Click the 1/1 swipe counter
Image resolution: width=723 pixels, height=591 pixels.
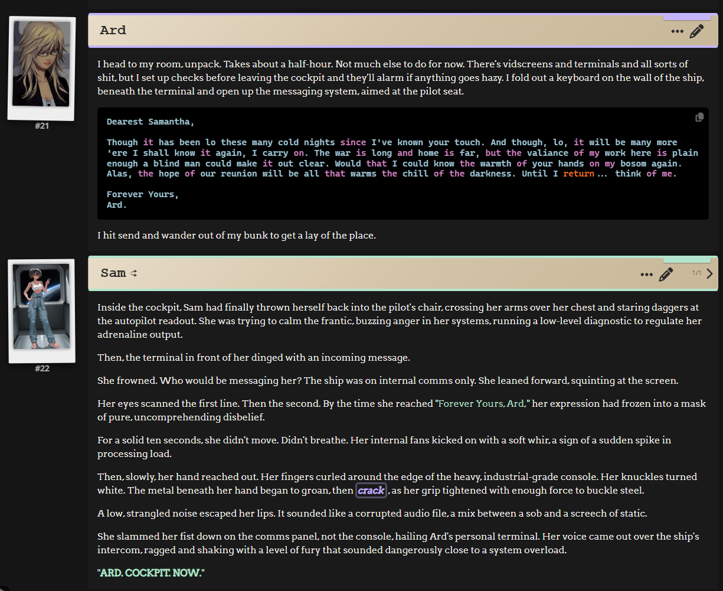click(696, 273)
